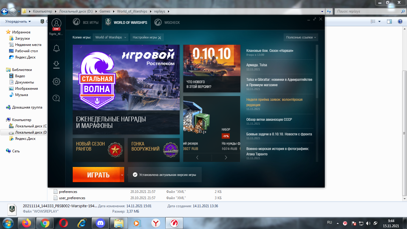Screen dimensions: 407x229
Task: Open the notifications bell in launcher sidebar
Action: pos(56,48)
